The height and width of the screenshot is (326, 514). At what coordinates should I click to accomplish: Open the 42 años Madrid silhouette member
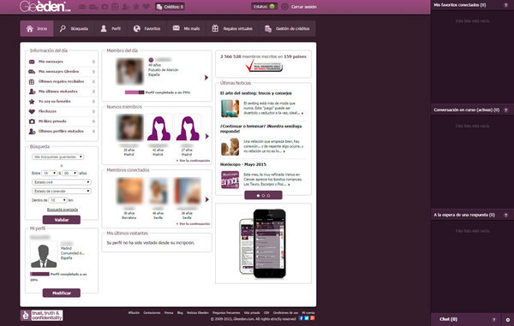pos(158,128)
